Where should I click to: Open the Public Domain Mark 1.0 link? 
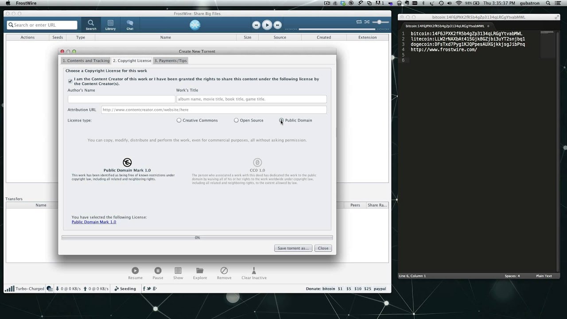click(94, 222)
